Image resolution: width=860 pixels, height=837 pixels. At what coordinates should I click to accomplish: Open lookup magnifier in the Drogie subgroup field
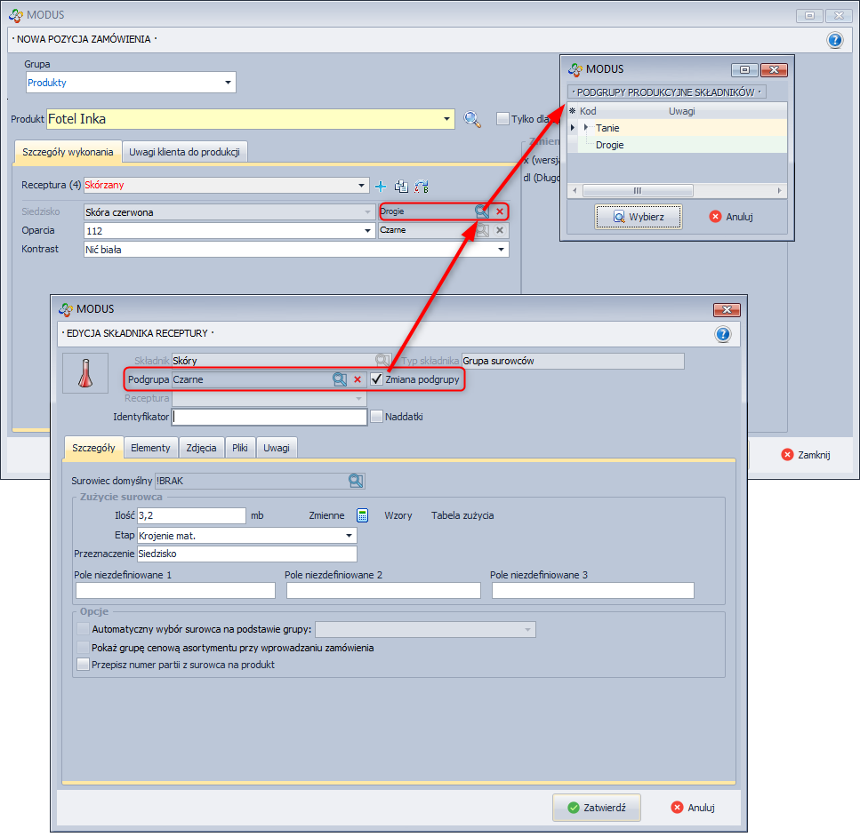pos(481,211)
